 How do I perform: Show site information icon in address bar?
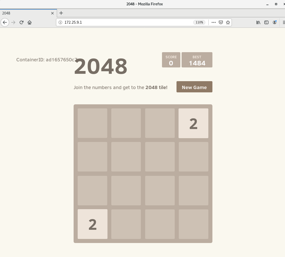[x=60, y=22]
